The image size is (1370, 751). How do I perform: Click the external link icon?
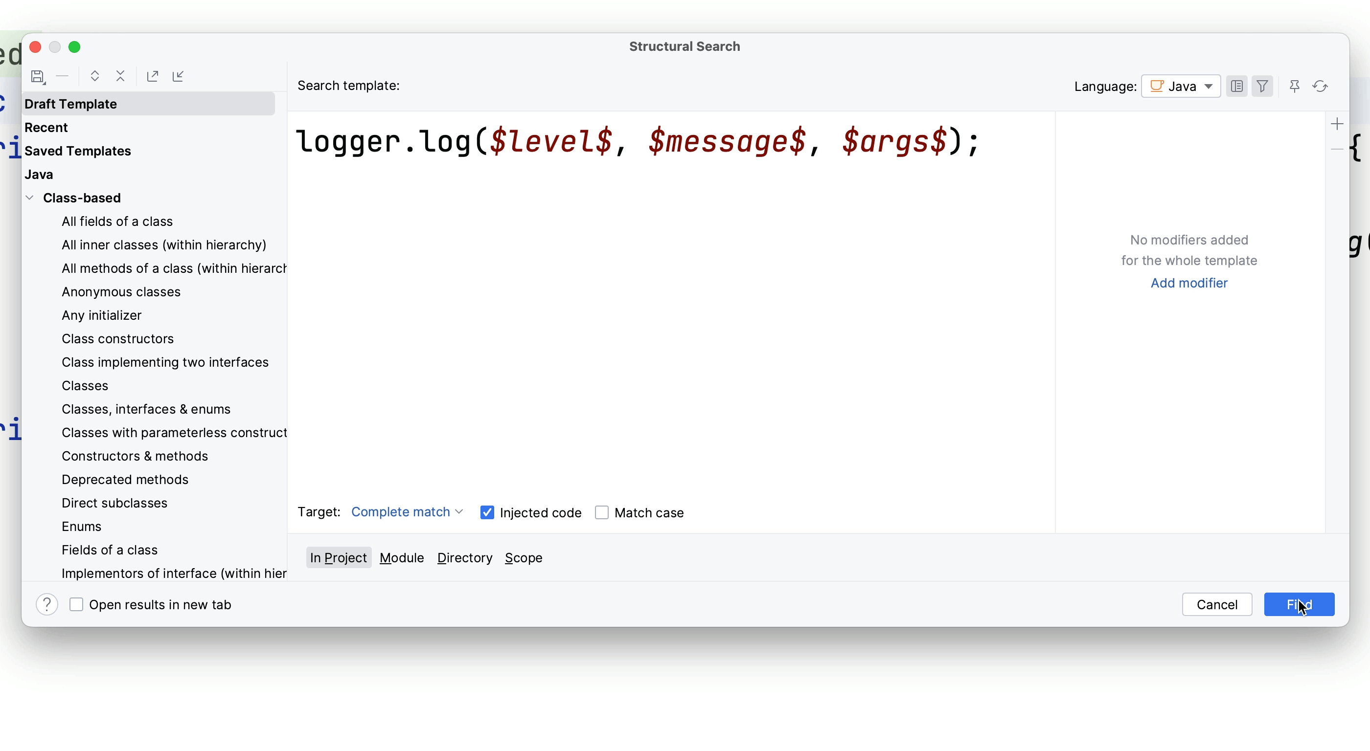click(x=151, y=76)
